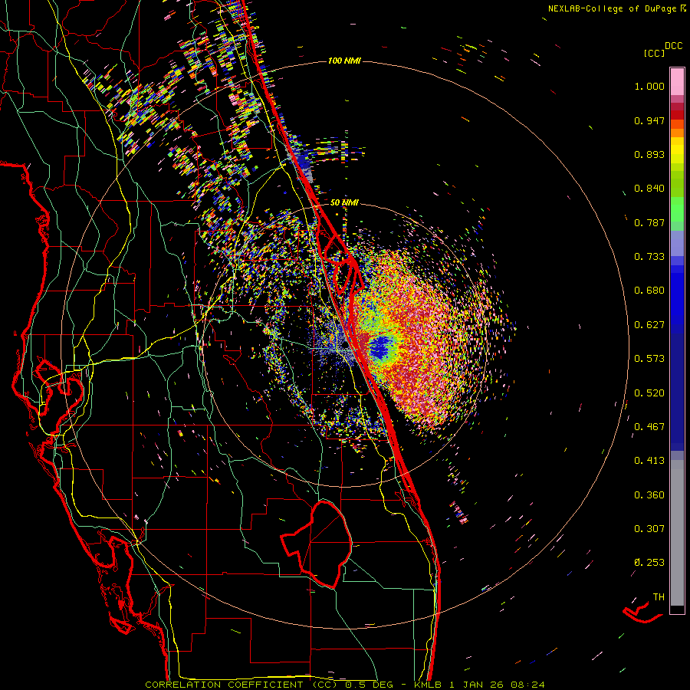Pick the light pink segment at color bar top

click(677, 82)
